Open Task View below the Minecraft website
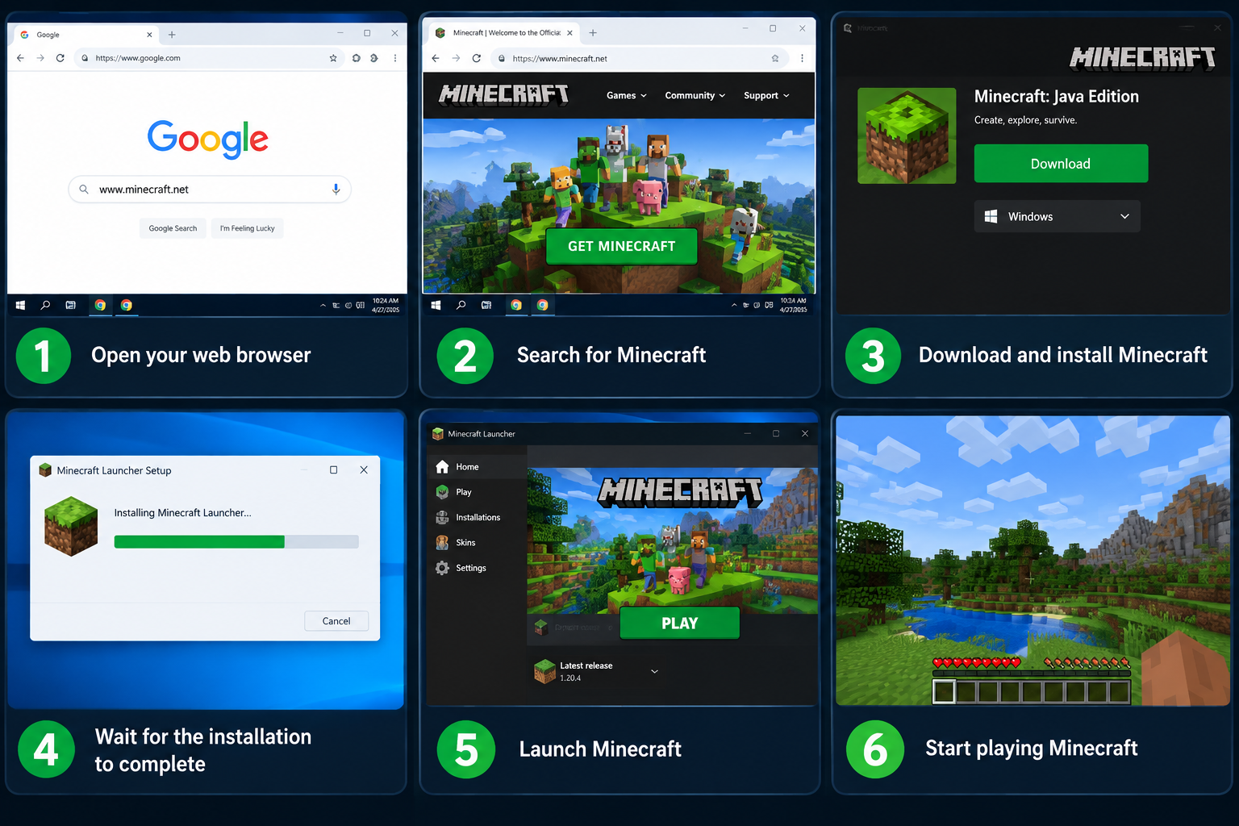 pyautogui.click(x=486, y=305)
